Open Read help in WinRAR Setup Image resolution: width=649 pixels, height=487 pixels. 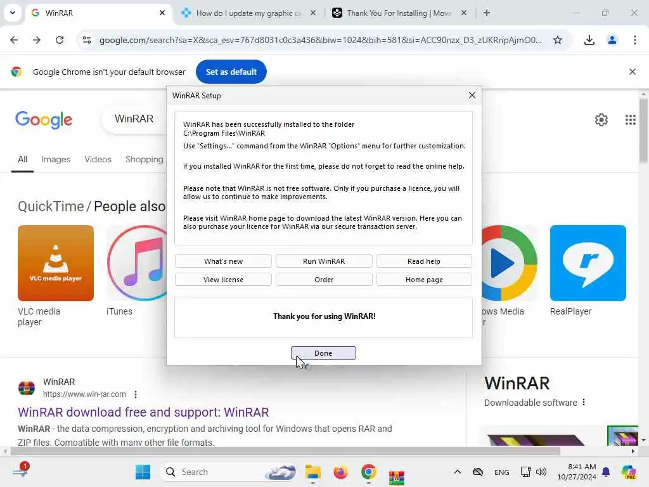(x=424, y=261)
